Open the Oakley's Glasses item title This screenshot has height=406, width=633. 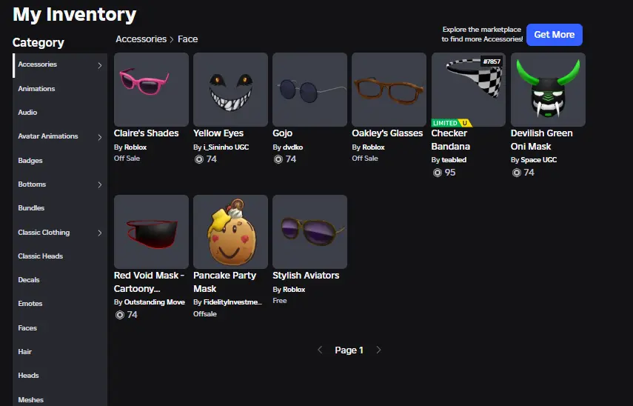point(387,133)
